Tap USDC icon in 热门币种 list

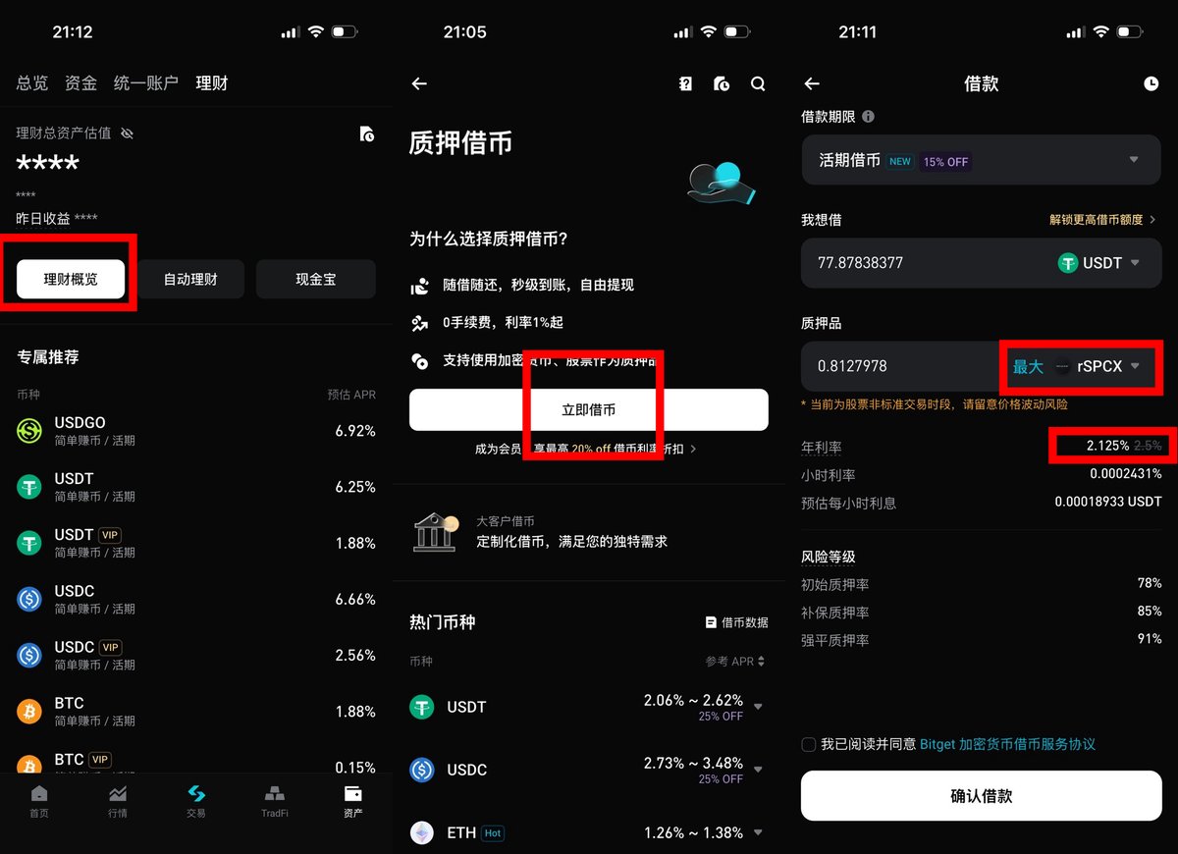coord(422,770)
